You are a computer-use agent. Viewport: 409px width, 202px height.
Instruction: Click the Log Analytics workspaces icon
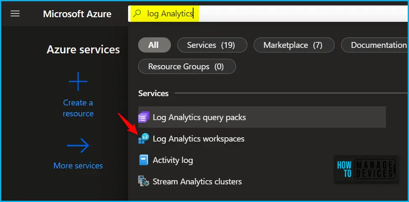144,139
